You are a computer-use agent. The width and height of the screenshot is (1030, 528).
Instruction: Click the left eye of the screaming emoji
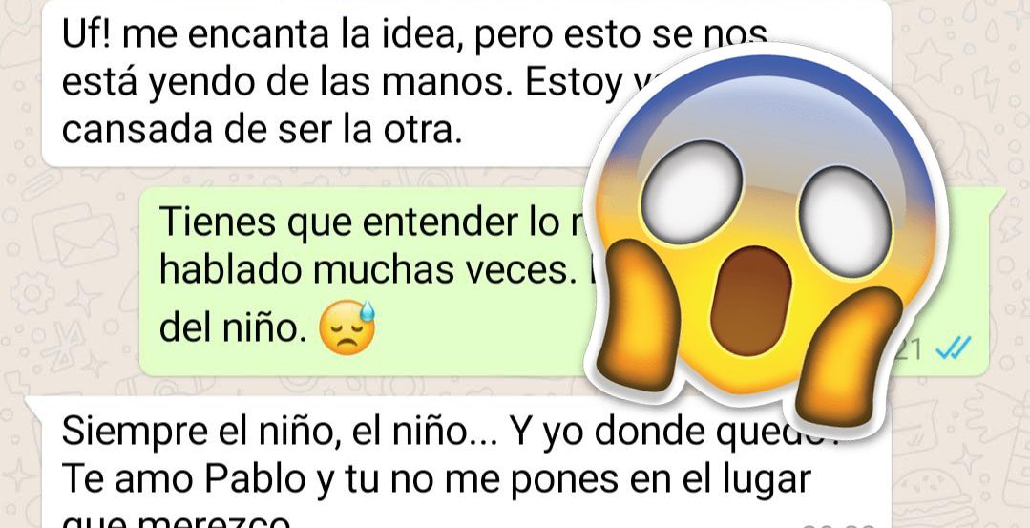coord(690,182)
